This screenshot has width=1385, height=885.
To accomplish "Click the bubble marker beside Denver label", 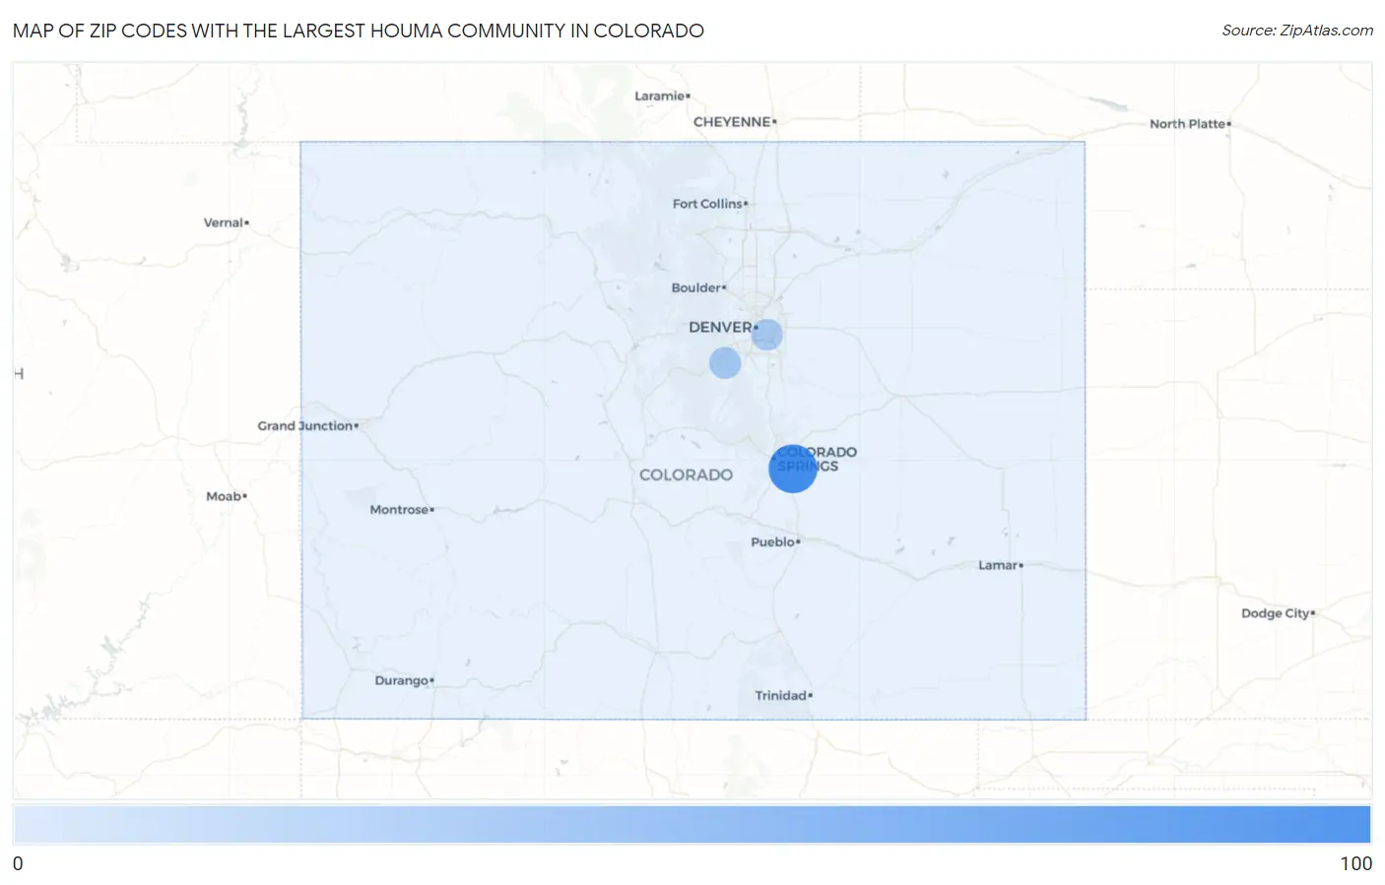I will coord(767,335).
